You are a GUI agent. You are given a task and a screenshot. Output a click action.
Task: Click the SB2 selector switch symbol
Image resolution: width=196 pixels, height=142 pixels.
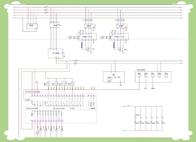point(64,83)
